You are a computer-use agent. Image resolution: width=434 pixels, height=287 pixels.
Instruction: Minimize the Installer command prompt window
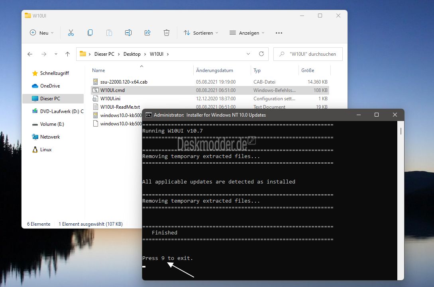359,115
